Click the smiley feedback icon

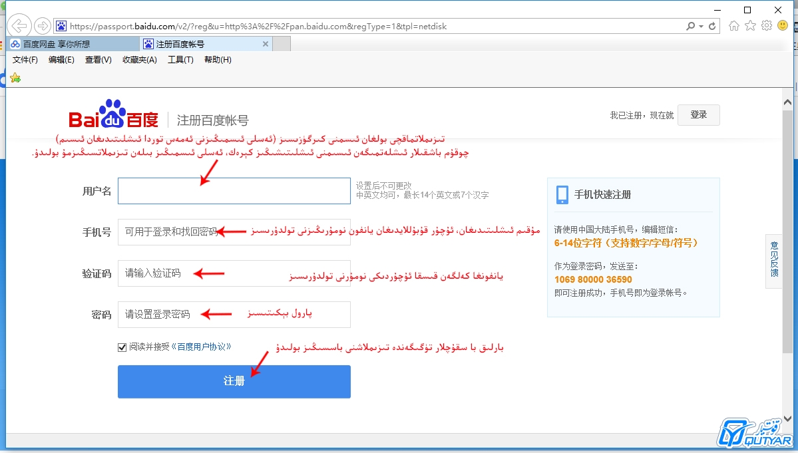click(783, 25)
